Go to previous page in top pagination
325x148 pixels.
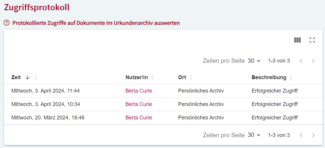click(x=301, y=61)
